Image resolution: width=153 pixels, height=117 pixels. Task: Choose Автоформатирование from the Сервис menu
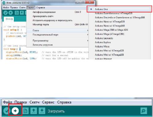pos(58,12)
